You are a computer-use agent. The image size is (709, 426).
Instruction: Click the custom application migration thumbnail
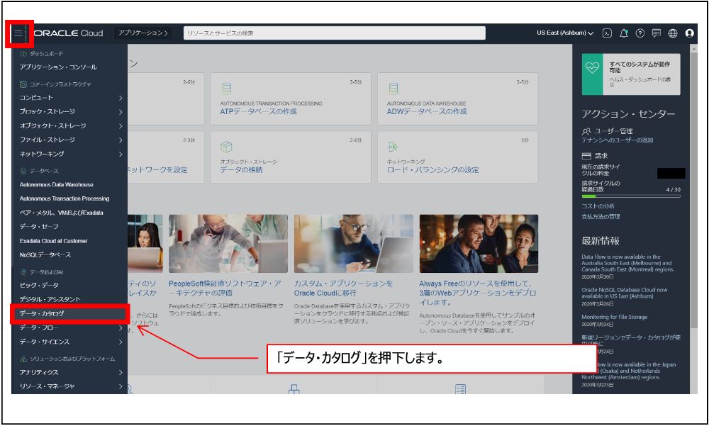click(353, 244)
